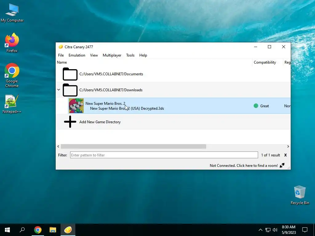315x236 pixels.
Task: Maximize the Citra Canary window
Action: pyautogui.click(x=269, y=47)
